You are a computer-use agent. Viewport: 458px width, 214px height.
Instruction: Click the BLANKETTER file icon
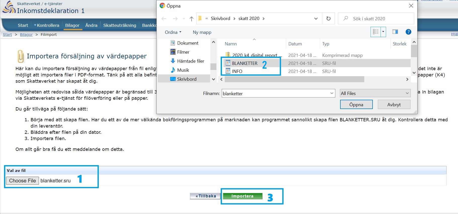pos(228,63)
